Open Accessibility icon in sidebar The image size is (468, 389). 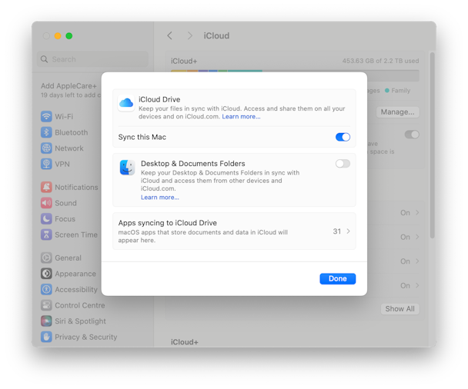point(46,289)
